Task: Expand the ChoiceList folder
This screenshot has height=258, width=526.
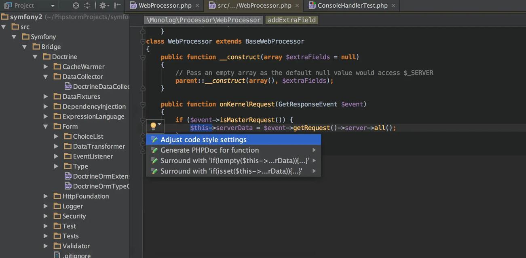Action: point(56,136)
